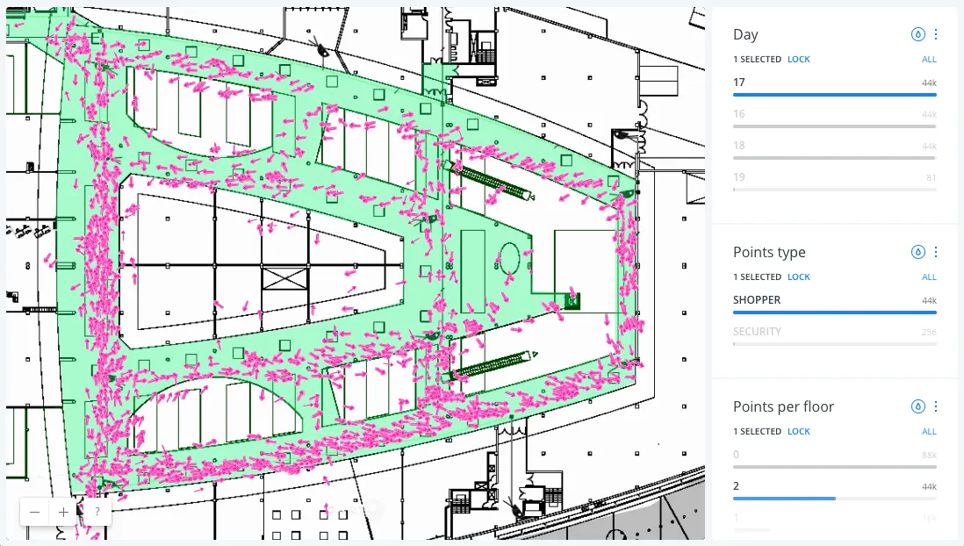This screenshot has width=964, height=546.
Task: Open the map help question mark
Action: point(97,512)
